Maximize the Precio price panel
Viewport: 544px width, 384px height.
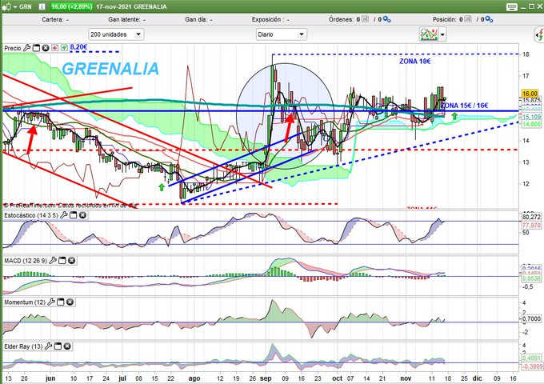coord(36,48)
